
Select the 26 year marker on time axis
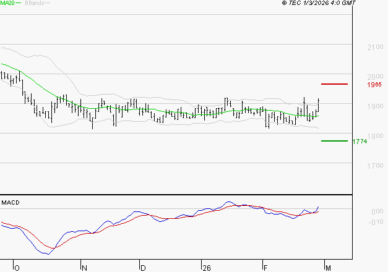[207, 268]
